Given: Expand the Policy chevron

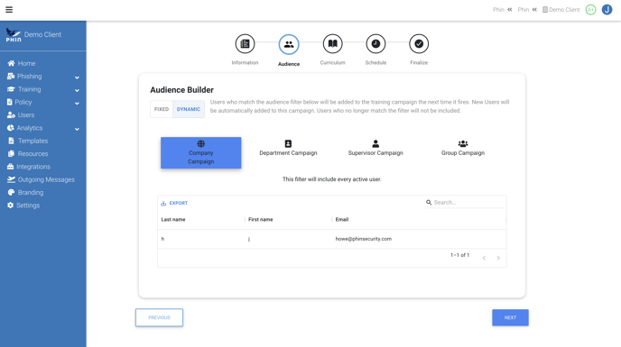Looking at the screenshot, I should coord(77,104).
